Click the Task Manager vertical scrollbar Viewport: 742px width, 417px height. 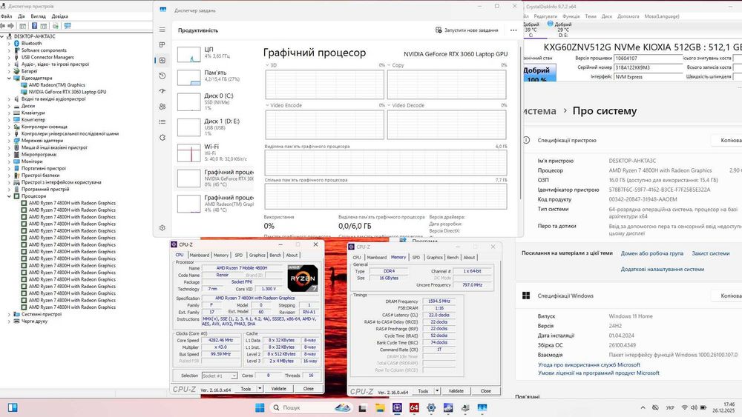pyautogui.click(x=520, y=123)
